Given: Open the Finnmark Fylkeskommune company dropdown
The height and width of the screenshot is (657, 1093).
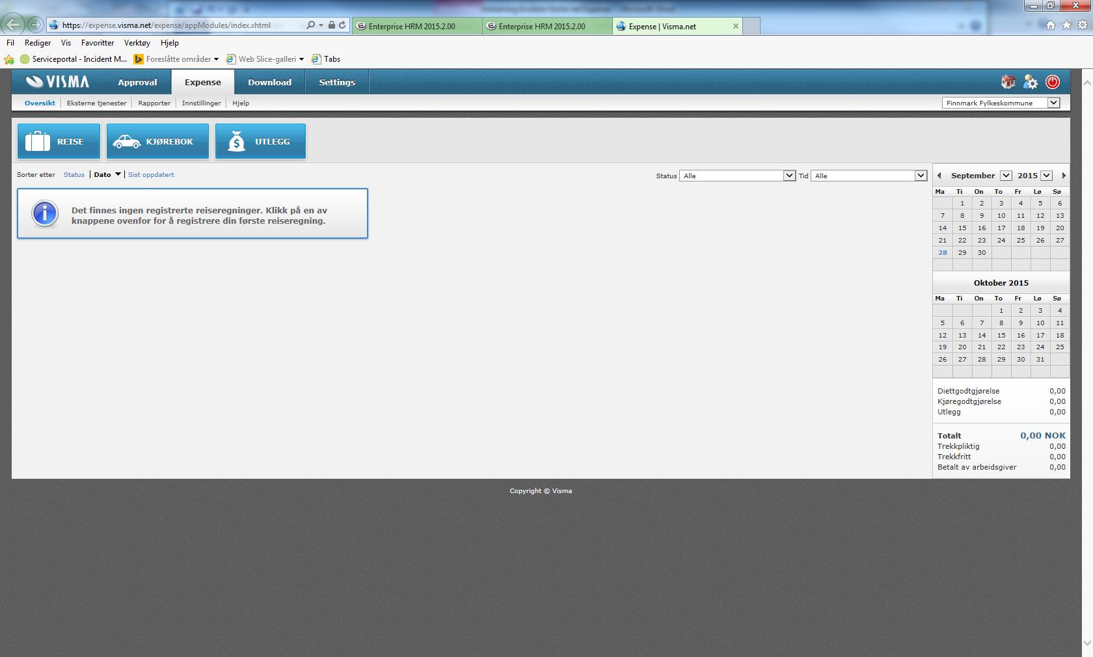Looking at the screenshot, I should coord(1001,103).
